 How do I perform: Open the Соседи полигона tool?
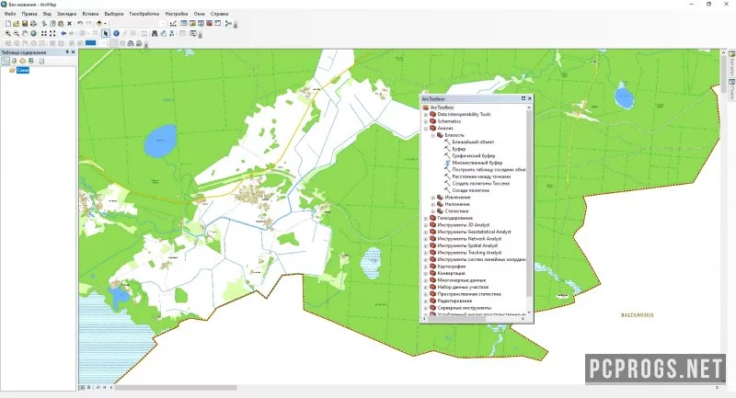470,190
